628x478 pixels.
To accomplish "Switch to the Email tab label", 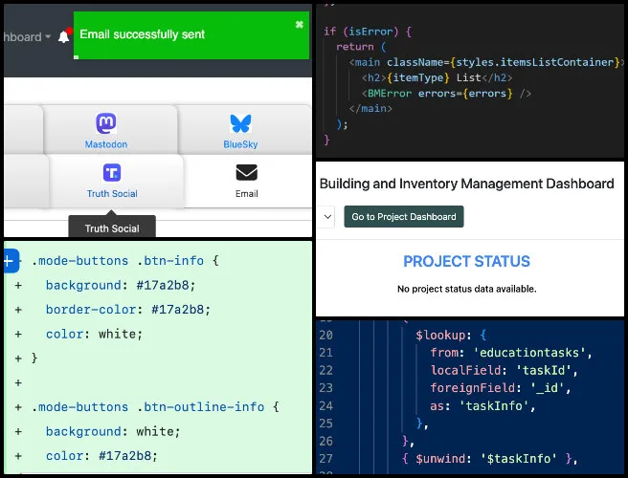I will coord(247,194).
